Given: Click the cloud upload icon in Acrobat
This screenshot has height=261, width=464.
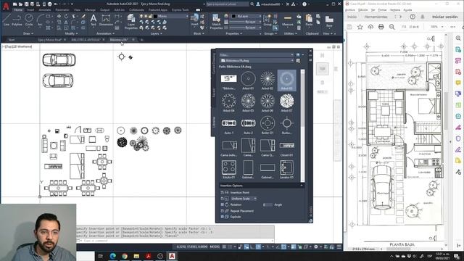Looking at the screenshot, I should [370, 27].
